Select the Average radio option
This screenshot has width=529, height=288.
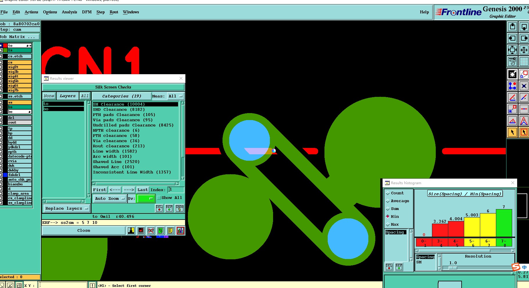[388, 201]
